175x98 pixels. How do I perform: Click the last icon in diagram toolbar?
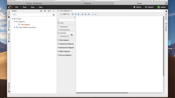(x=96, y=14)
